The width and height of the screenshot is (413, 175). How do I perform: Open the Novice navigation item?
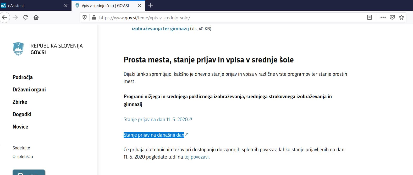[x=20, y=127]
